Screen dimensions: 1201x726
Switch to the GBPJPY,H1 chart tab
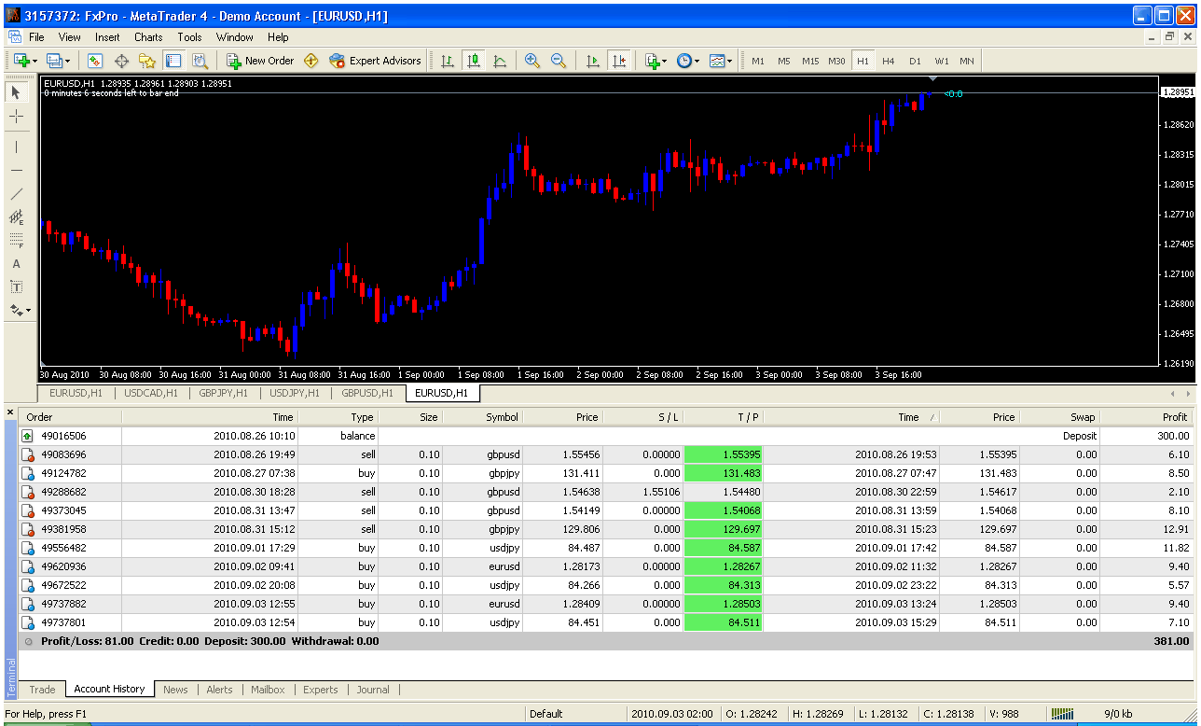(223, 393)
